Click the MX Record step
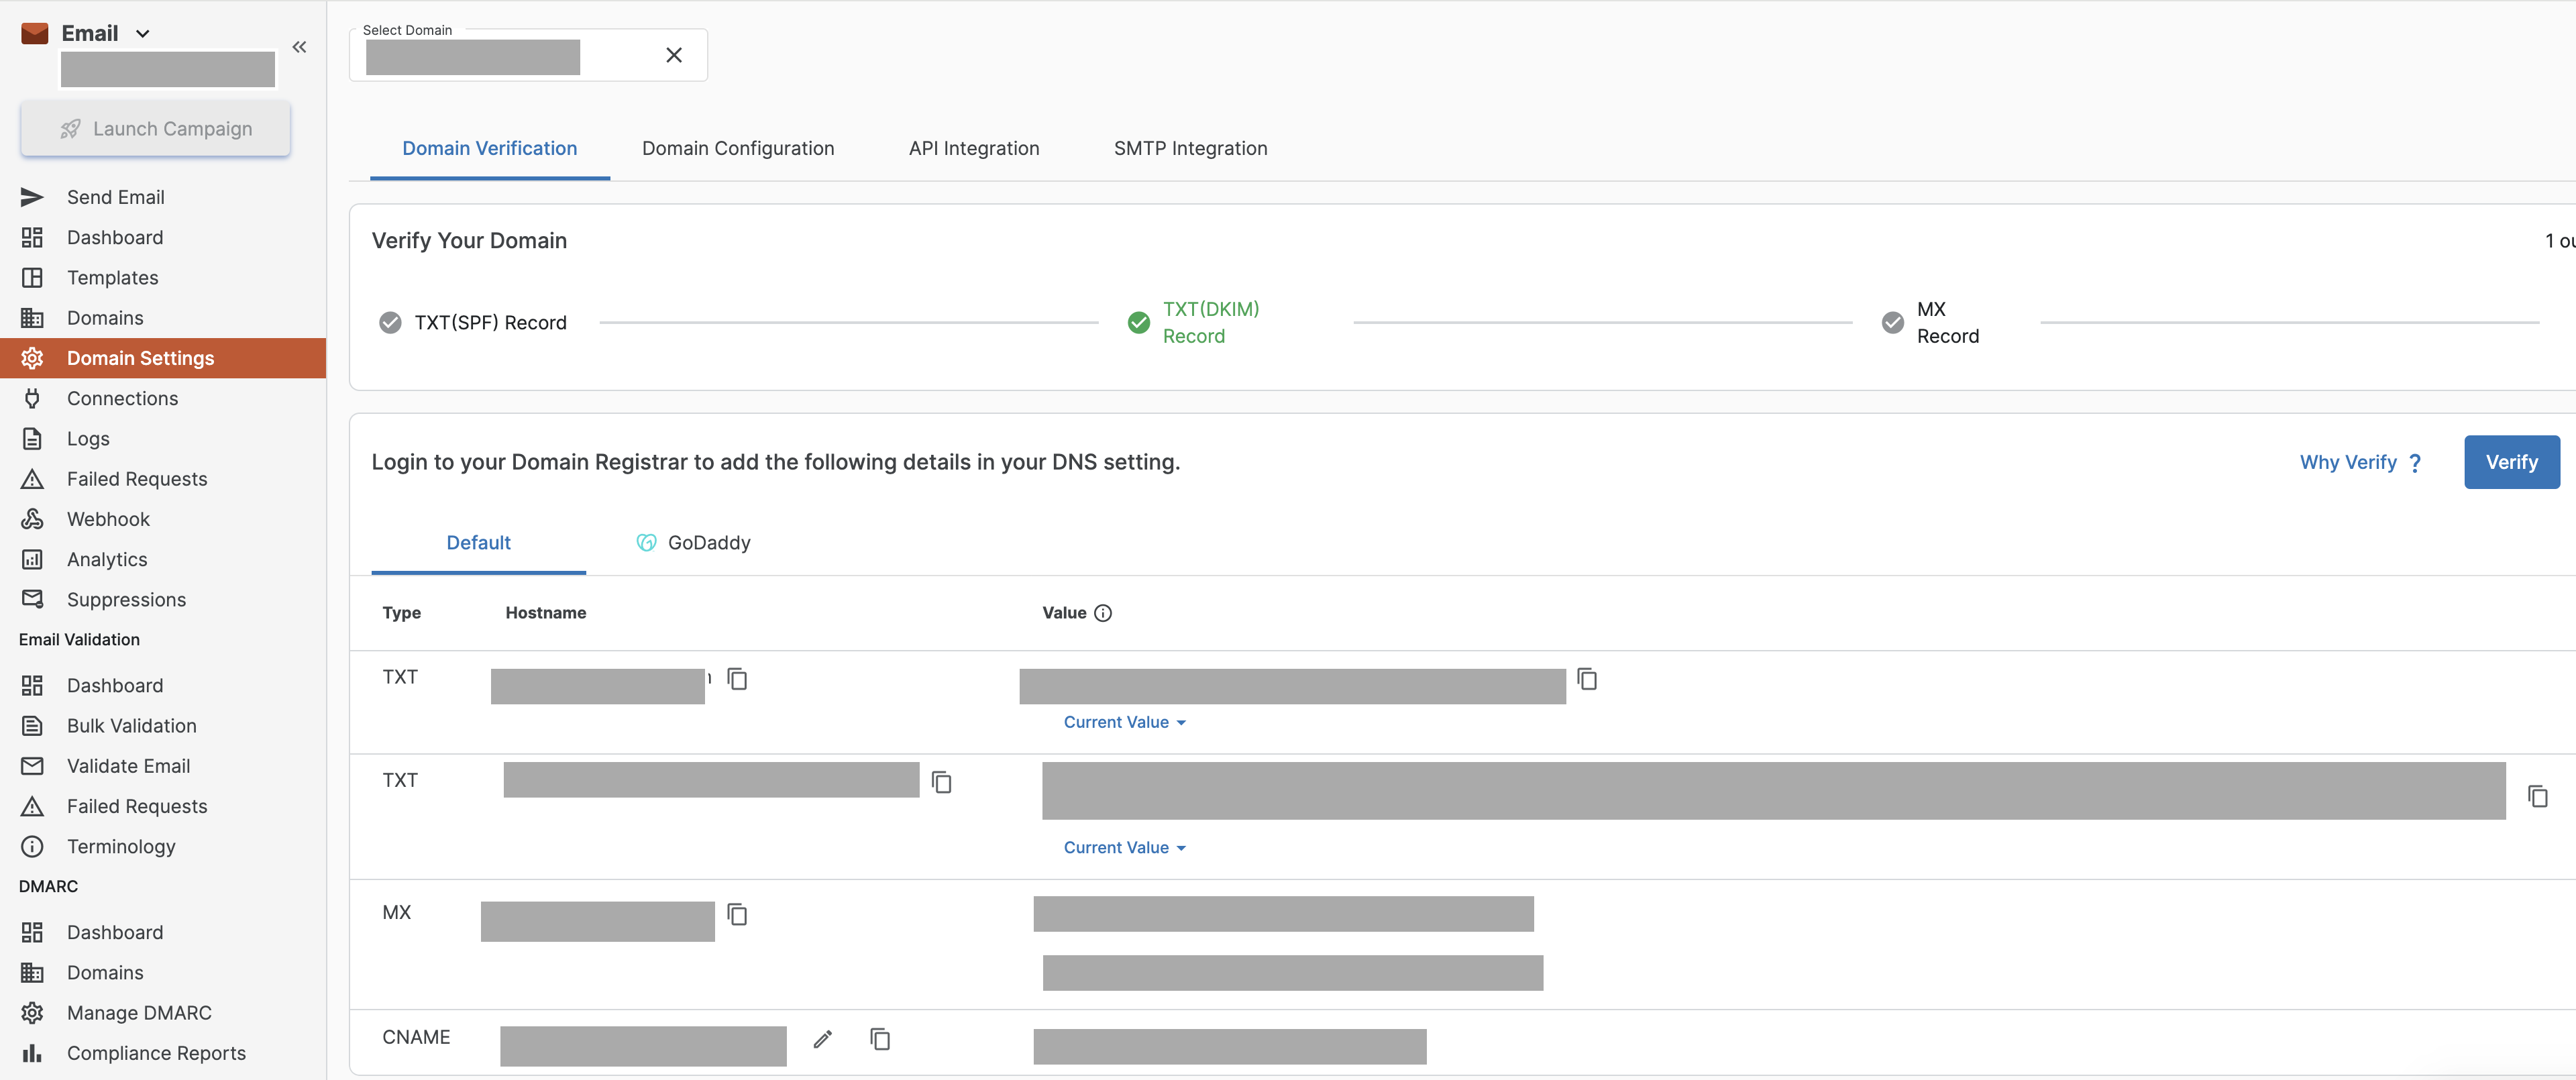This screenshot has width=2576, height=1080. point(1930,323)
